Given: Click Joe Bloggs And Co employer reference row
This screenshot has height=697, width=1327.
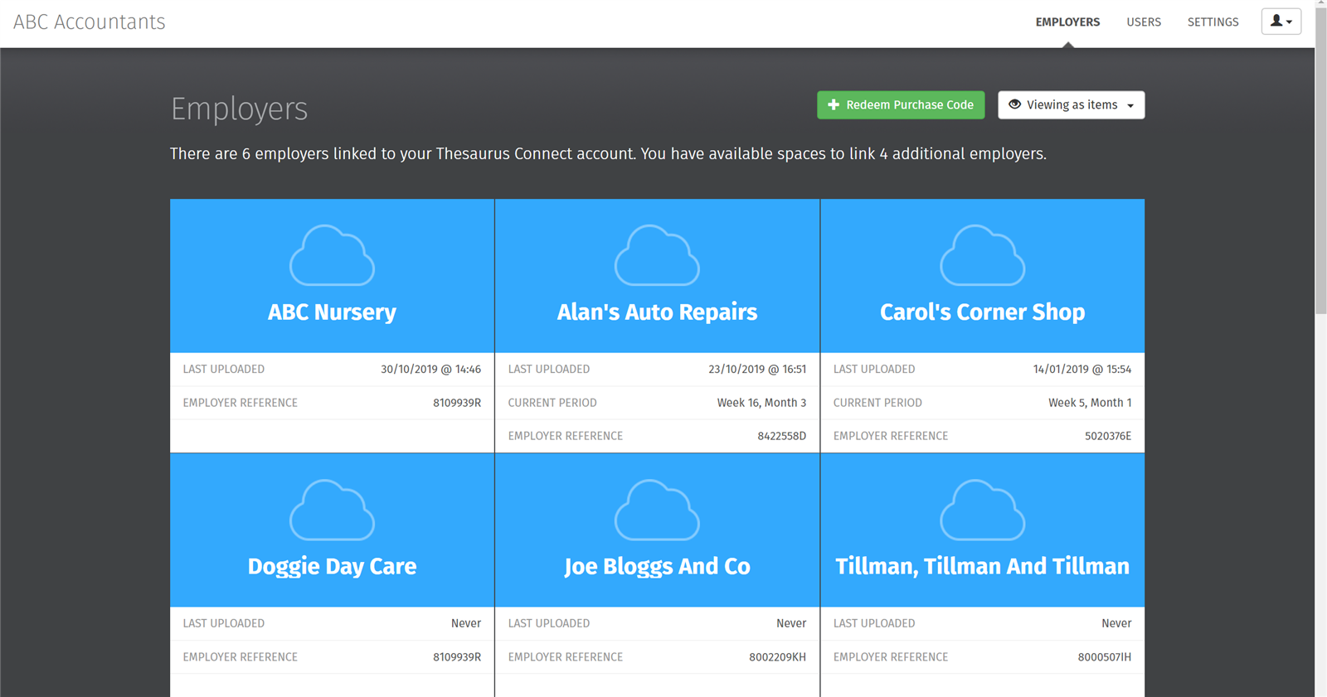Looking at the screenshot, I should pyautogui.click(x=657, y=657).
